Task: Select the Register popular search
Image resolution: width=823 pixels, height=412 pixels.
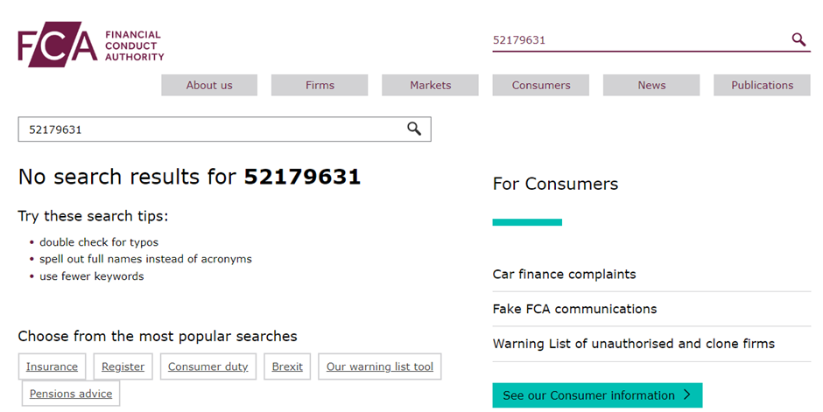Action: tap(123, 367)
